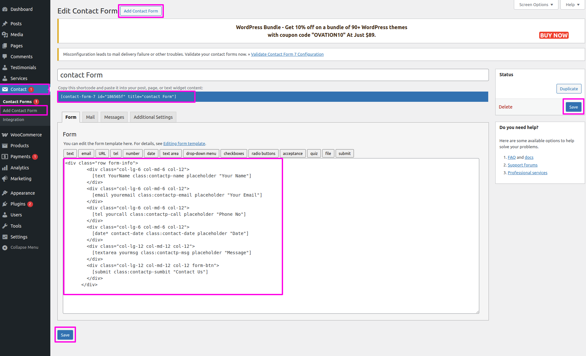Open the Additional Settings tab
The width and height of the screenshot is (586, 356).
coord(153,117)
